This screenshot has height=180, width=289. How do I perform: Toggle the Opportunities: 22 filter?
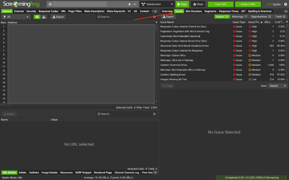(261, 17)
